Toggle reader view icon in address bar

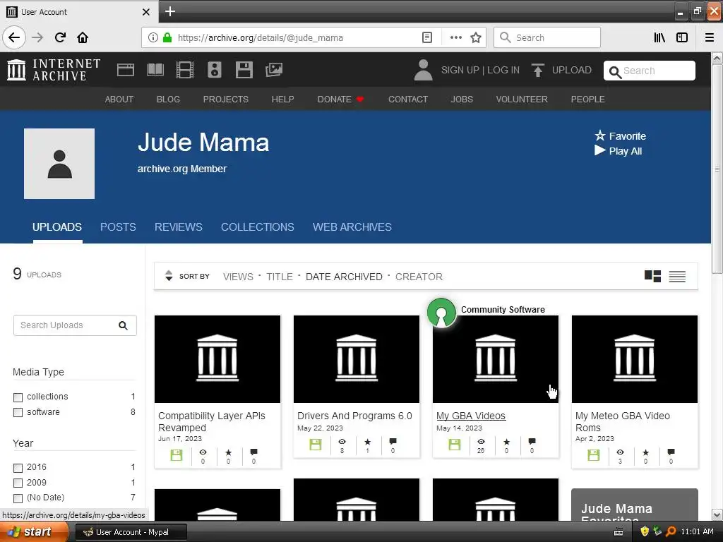pyautogui.click(x=427, y=37)
